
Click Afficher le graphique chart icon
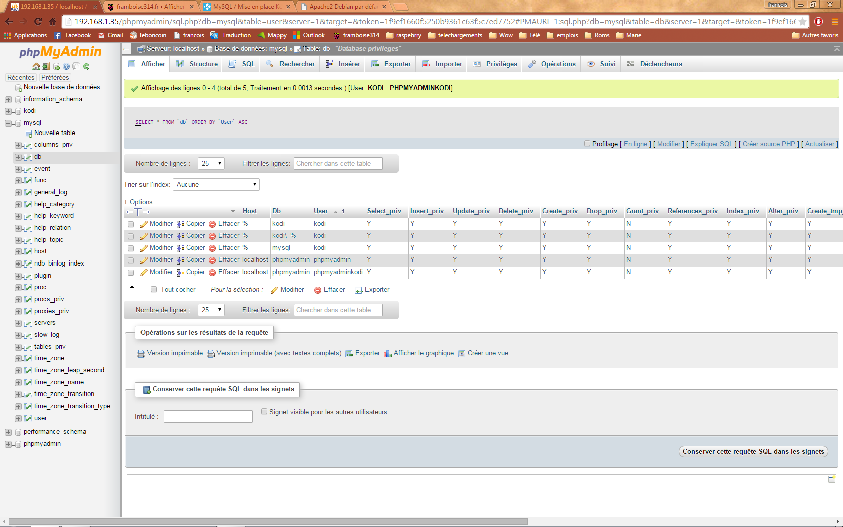[x=388, y=354]
